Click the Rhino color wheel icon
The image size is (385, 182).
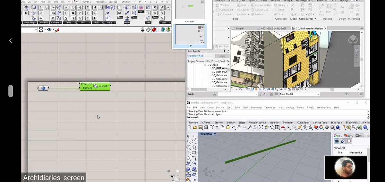tap(321, 128)
